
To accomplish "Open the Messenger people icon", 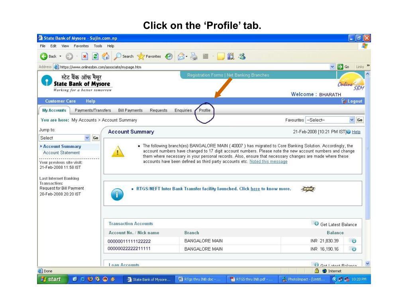I will [242, 57].
